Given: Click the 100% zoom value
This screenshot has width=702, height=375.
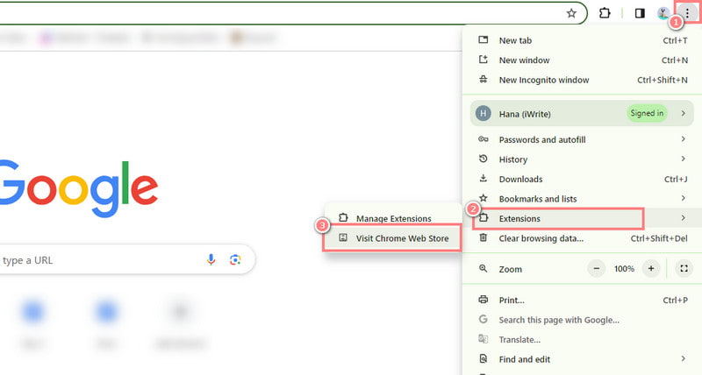Looking at the screenshot, I should point(624,269).
